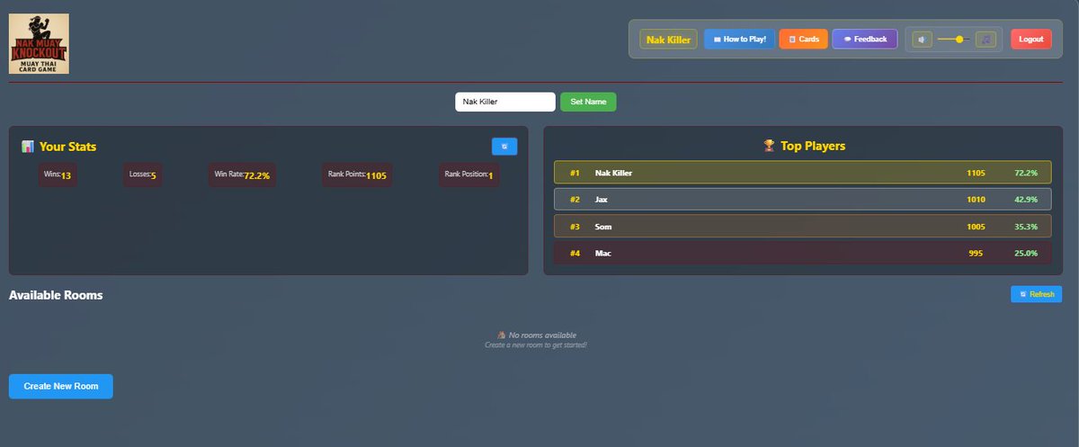Click the Available Rooms heading

[x=56, y=295]
